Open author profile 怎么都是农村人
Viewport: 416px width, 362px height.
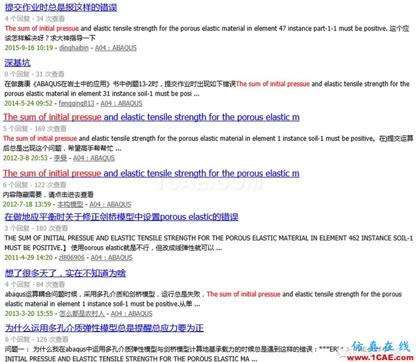[x=82, y=314]
